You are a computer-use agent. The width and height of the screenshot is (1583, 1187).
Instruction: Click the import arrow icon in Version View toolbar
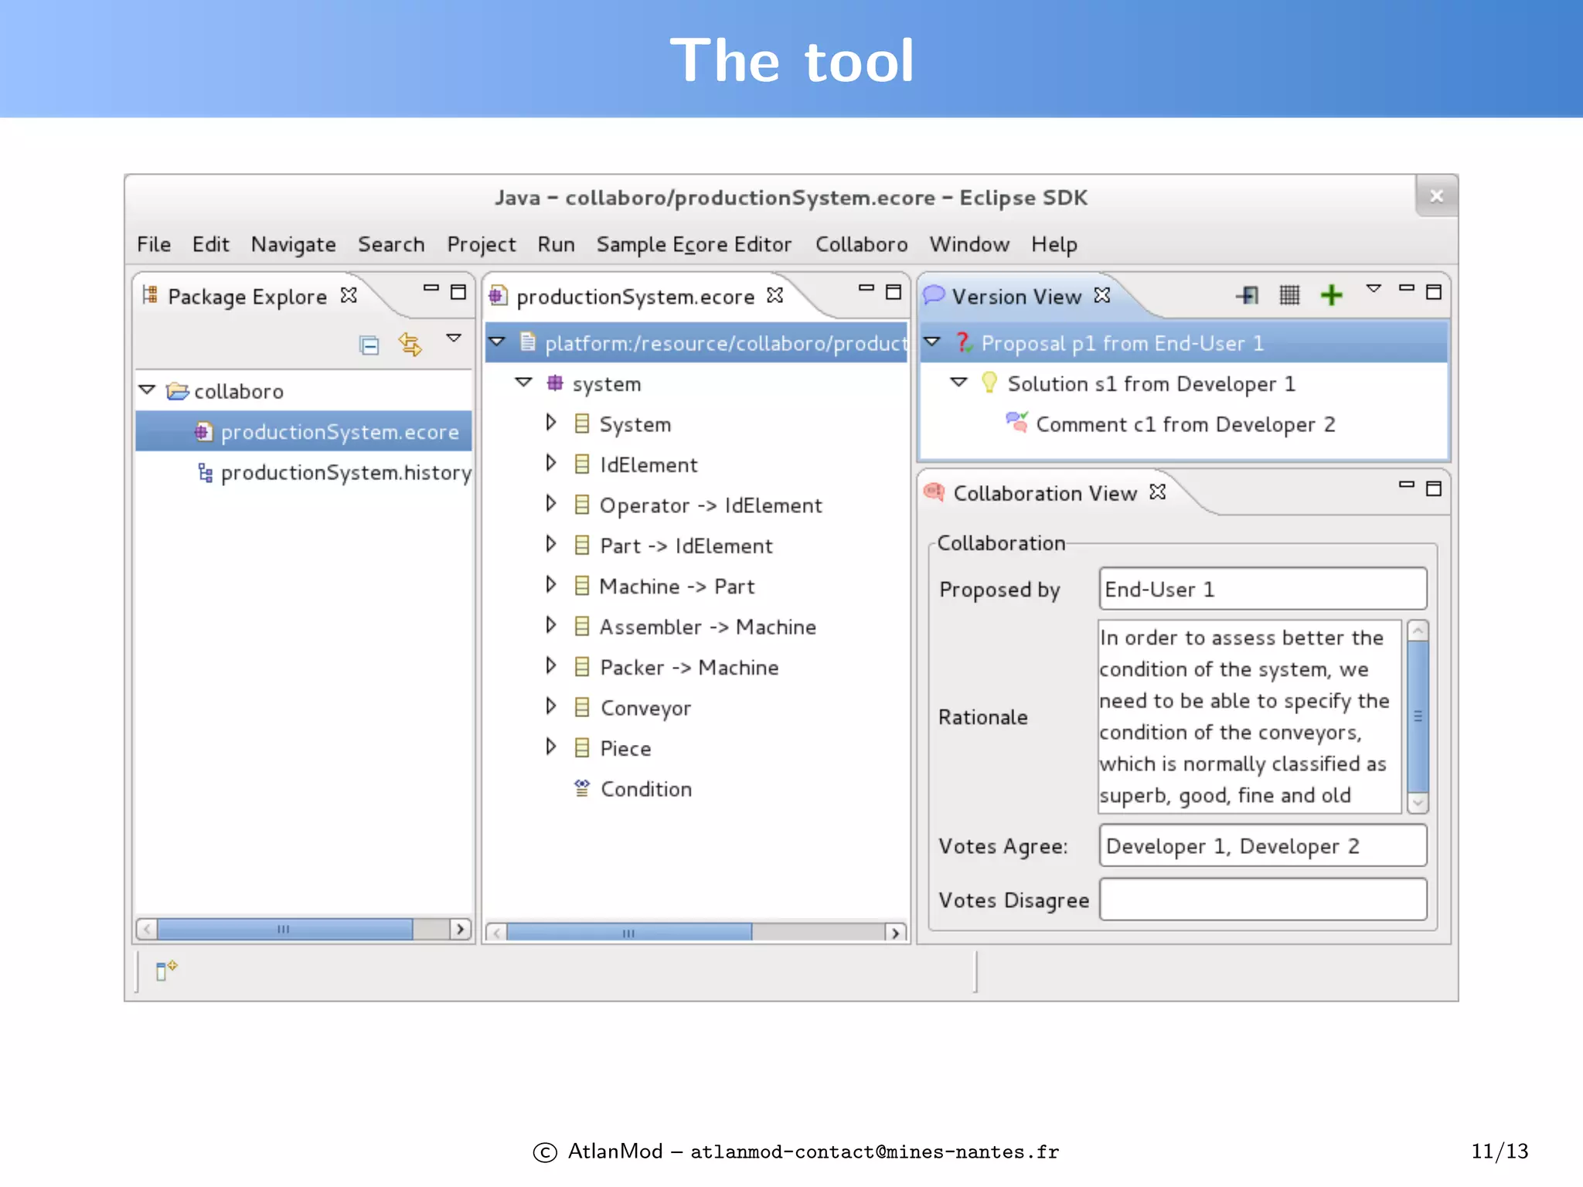(x=1247, y=295)
